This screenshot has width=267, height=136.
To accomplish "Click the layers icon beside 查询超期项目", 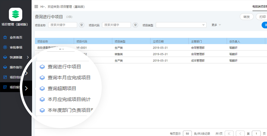I will [42, 88].
